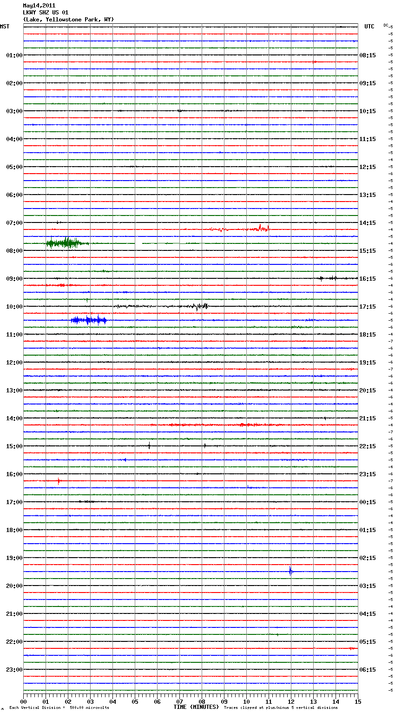Select the 23:00 MST hour label
395x714 pixels.
pos(14,670)
